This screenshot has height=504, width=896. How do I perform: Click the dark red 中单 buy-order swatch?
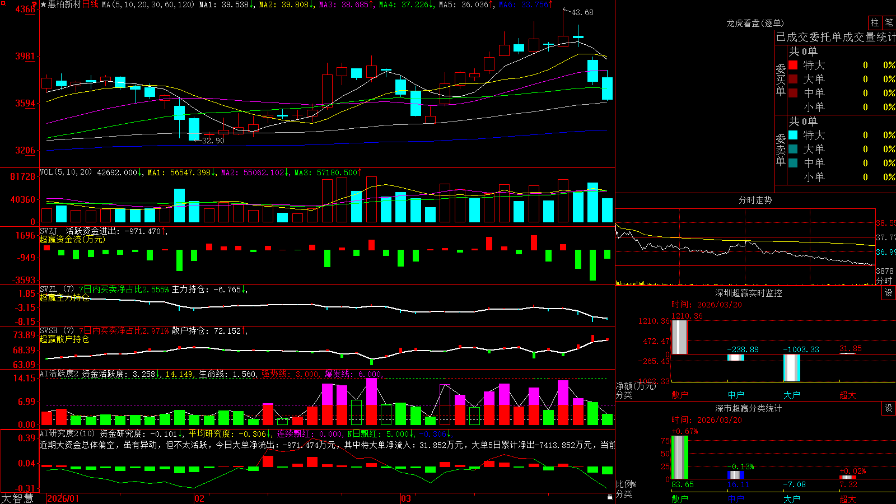pyautogui.click(x=793, y=92)
